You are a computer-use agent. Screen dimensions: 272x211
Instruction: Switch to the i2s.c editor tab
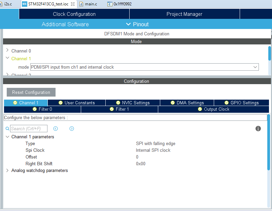(8, 4)
